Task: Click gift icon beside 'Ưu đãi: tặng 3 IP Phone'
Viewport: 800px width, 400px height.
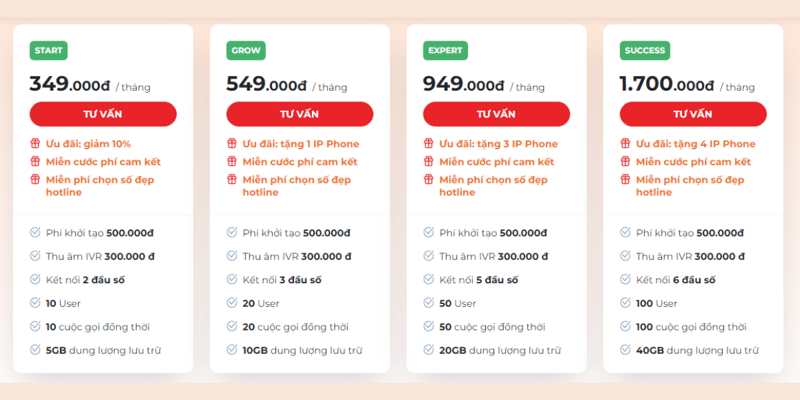Action: (x=428, y=143)
